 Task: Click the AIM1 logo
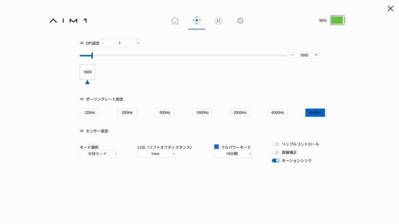[x=68, y=21]
